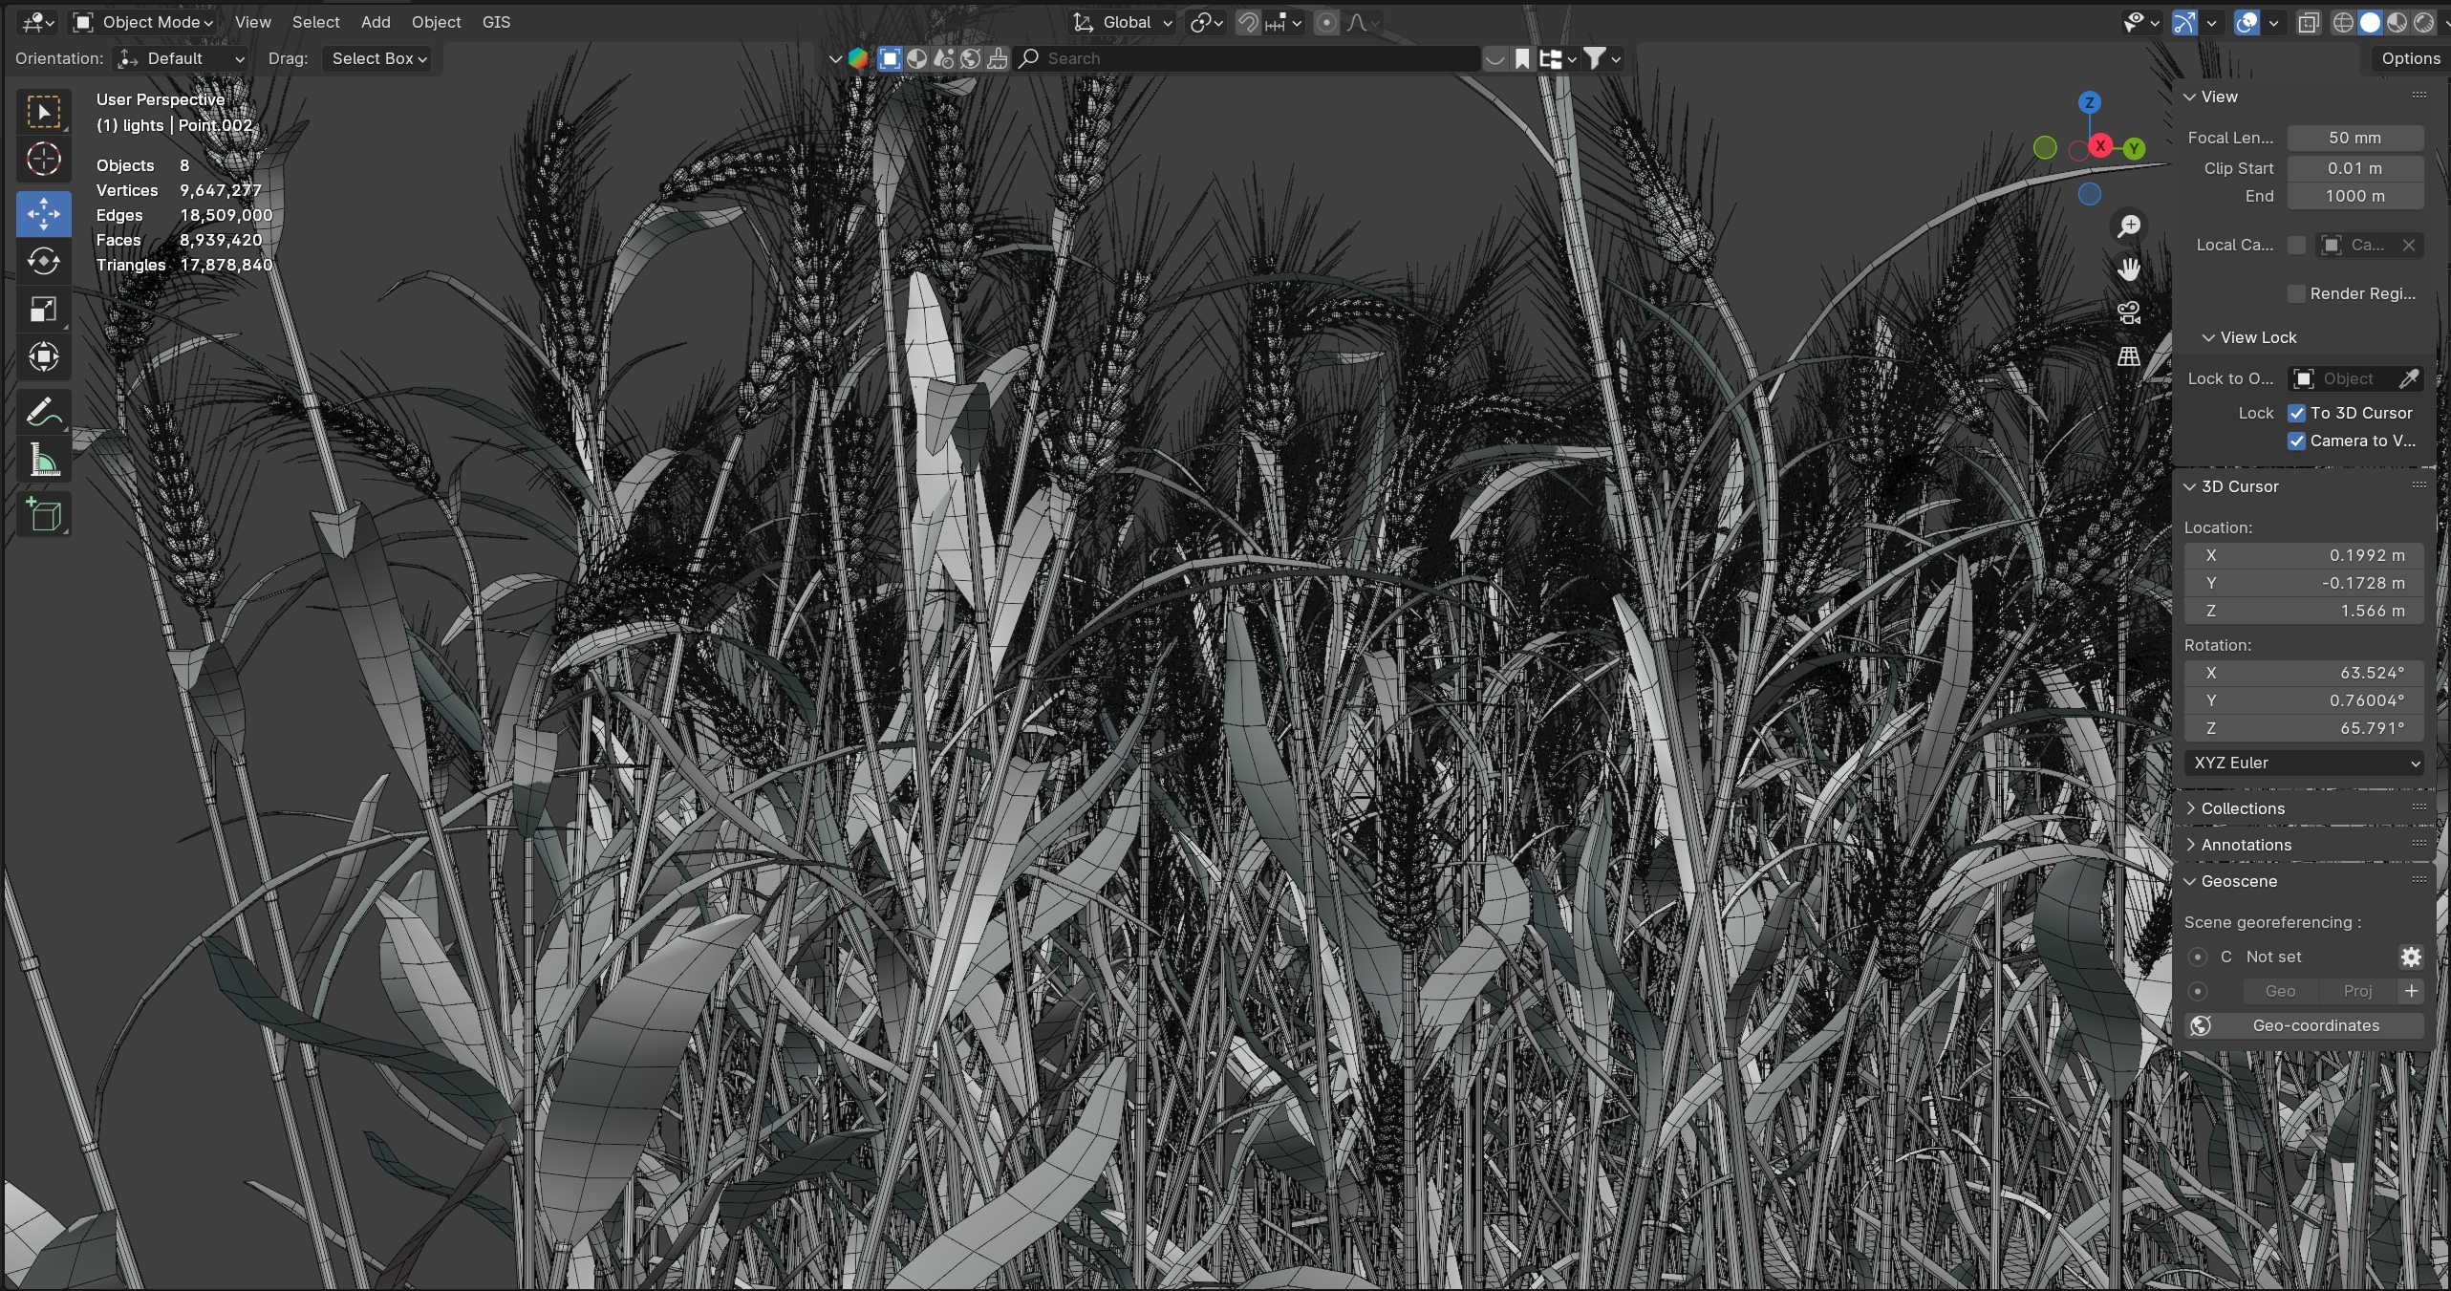Switch to orthographic view with the grid icon
The height and width of the screenshot is (1291, 2451).
[x=2128, y=356]
